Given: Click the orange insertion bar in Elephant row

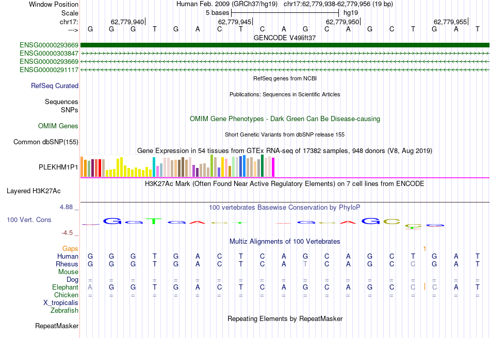Looking at the screenshot, I should 424,286.
